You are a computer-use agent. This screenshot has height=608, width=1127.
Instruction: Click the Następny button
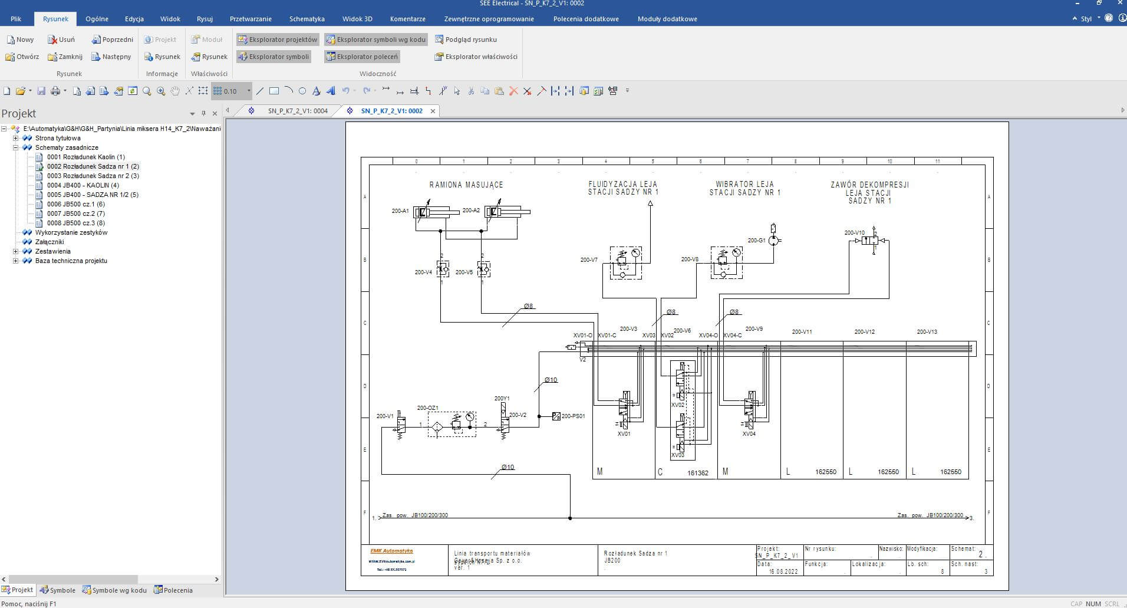[111, 57]
